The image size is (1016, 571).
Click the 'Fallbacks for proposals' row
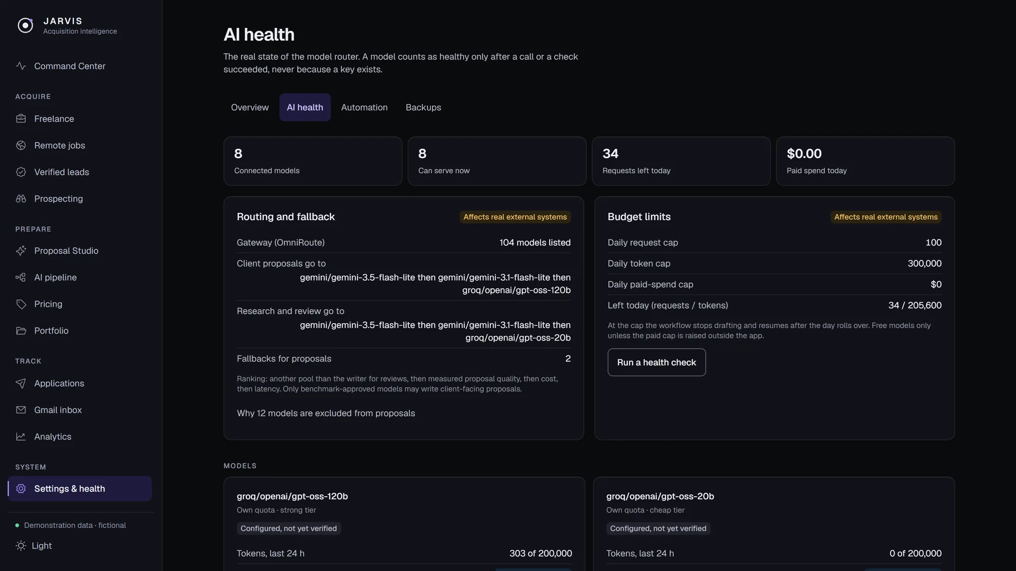404,358
